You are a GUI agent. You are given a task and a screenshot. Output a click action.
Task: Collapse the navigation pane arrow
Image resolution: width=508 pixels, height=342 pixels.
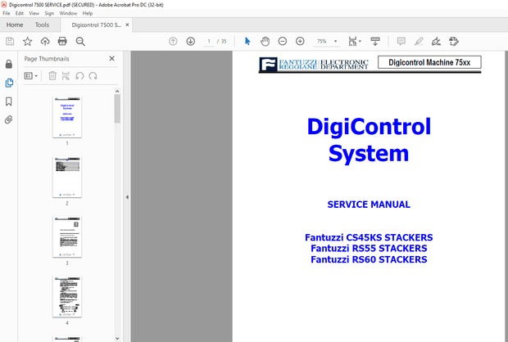coord(126,196)
